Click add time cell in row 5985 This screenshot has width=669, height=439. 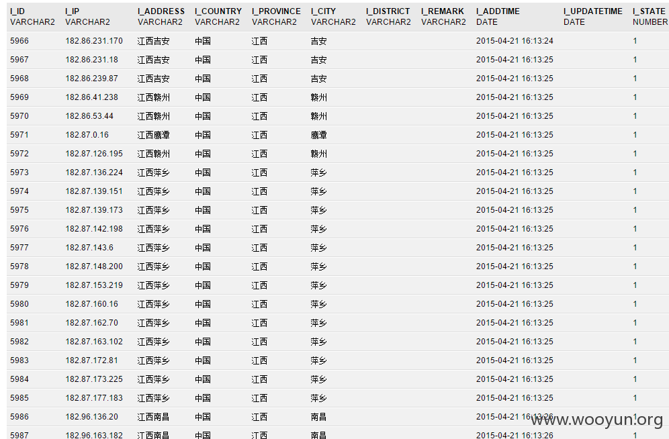(x=515, y=397)
